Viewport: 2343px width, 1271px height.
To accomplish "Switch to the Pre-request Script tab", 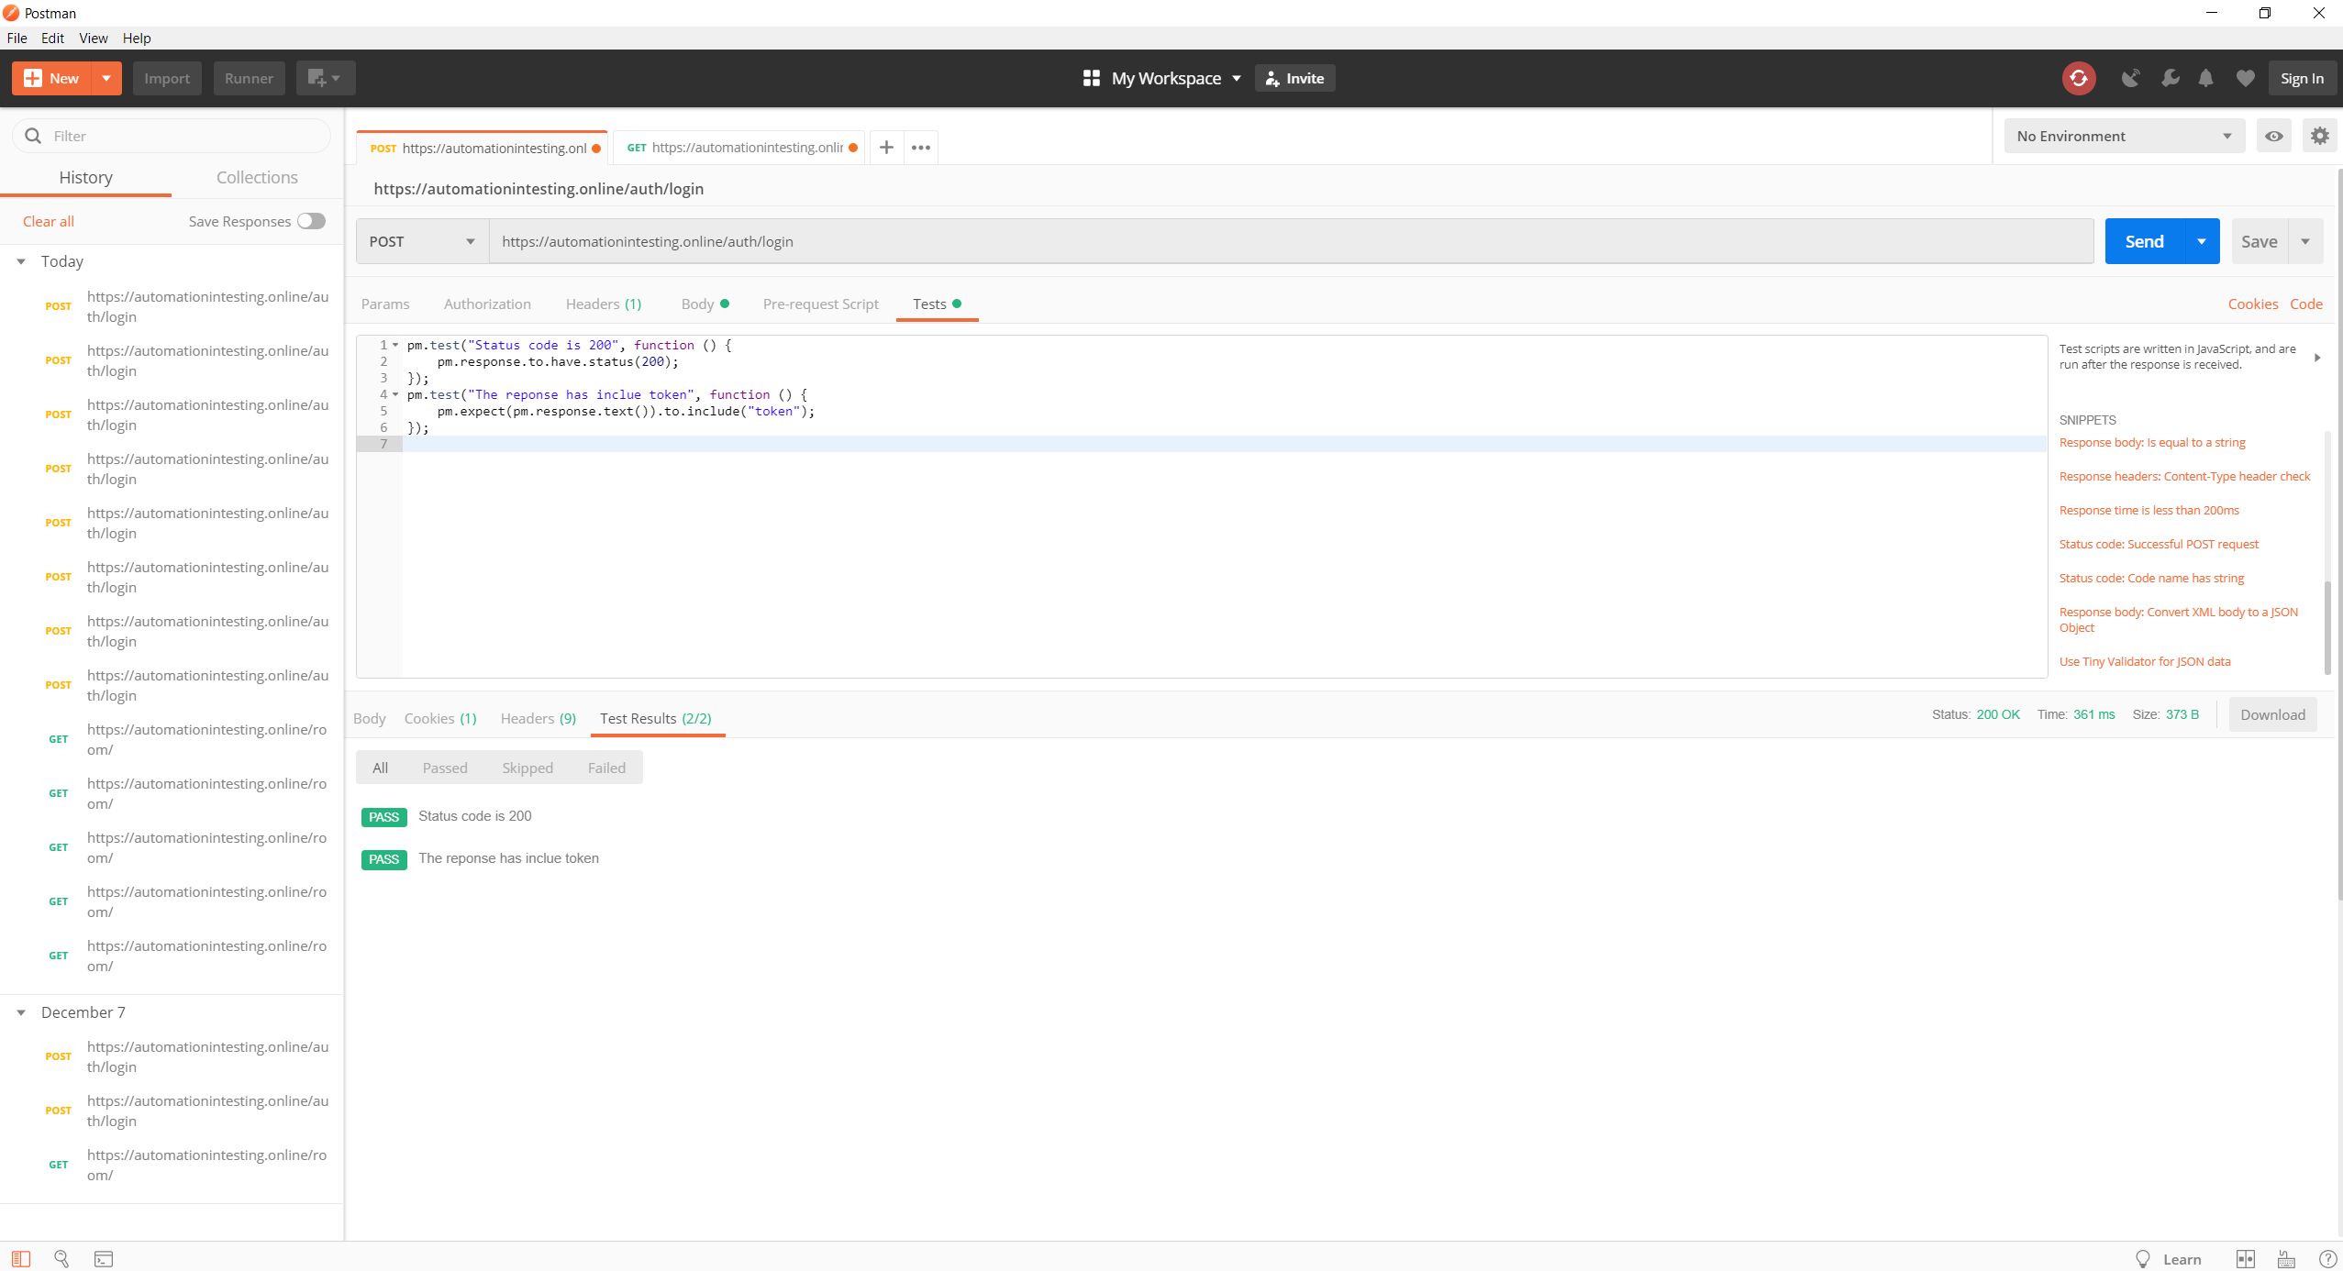I will 820,304.
